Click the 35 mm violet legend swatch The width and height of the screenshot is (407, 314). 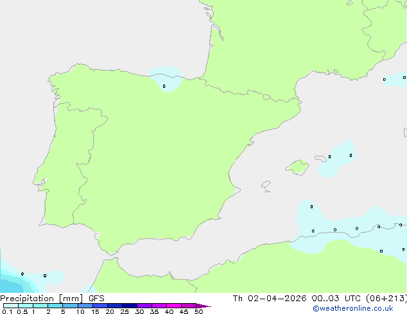[x=159, y=306]
